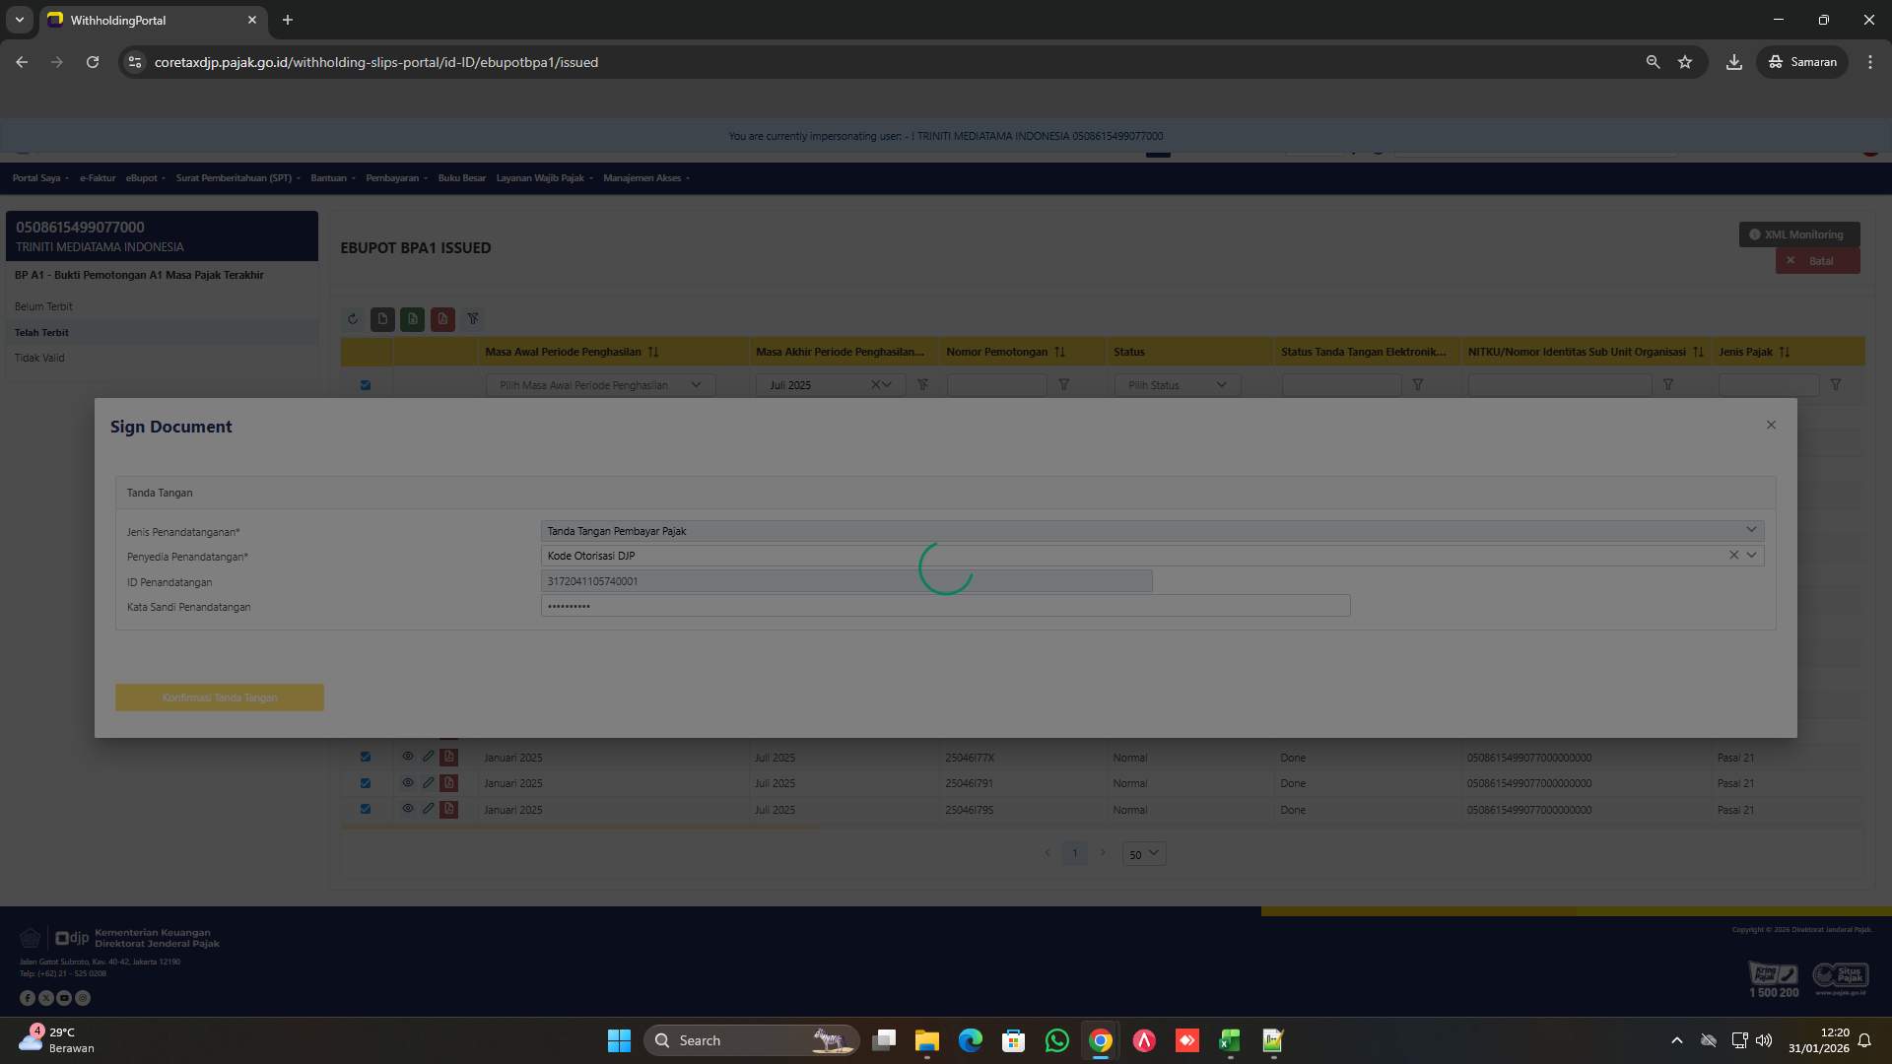
Task: Toggle the select-all checkbox in header
Action: 366,384
